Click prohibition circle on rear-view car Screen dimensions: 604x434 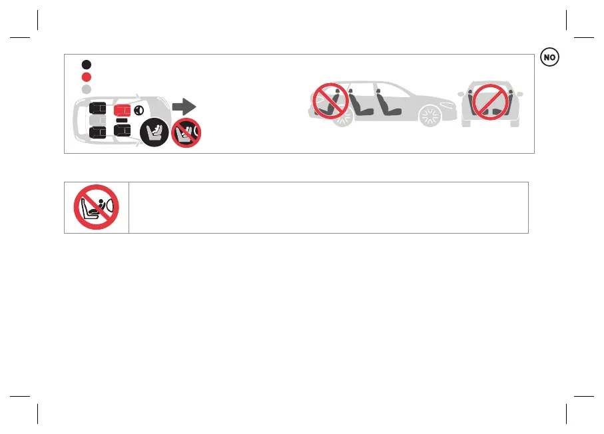(x=490, y=102)
